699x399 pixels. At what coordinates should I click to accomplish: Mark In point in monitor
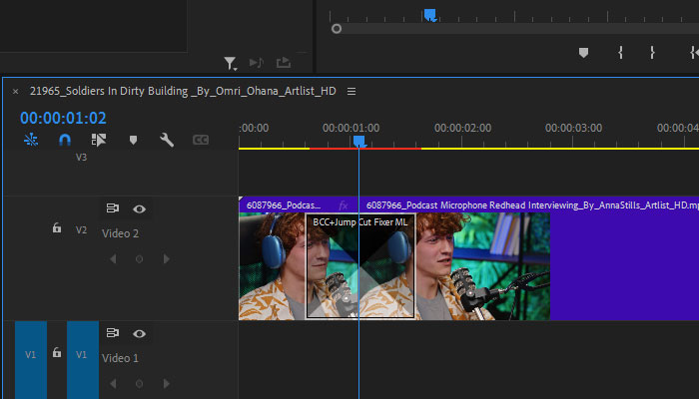pos(620,53)
